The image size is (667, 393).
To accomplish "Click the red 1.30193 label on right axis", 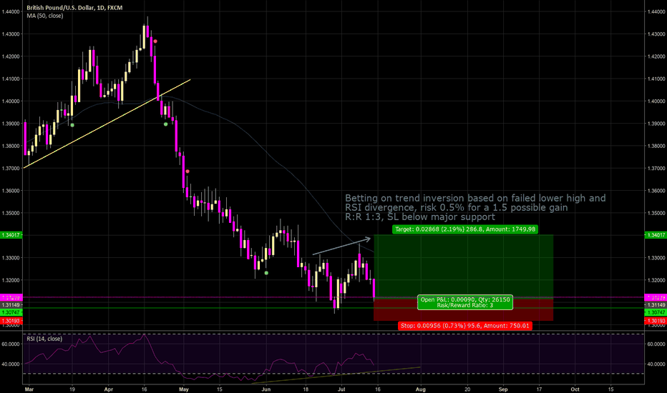I will (656, 321).
